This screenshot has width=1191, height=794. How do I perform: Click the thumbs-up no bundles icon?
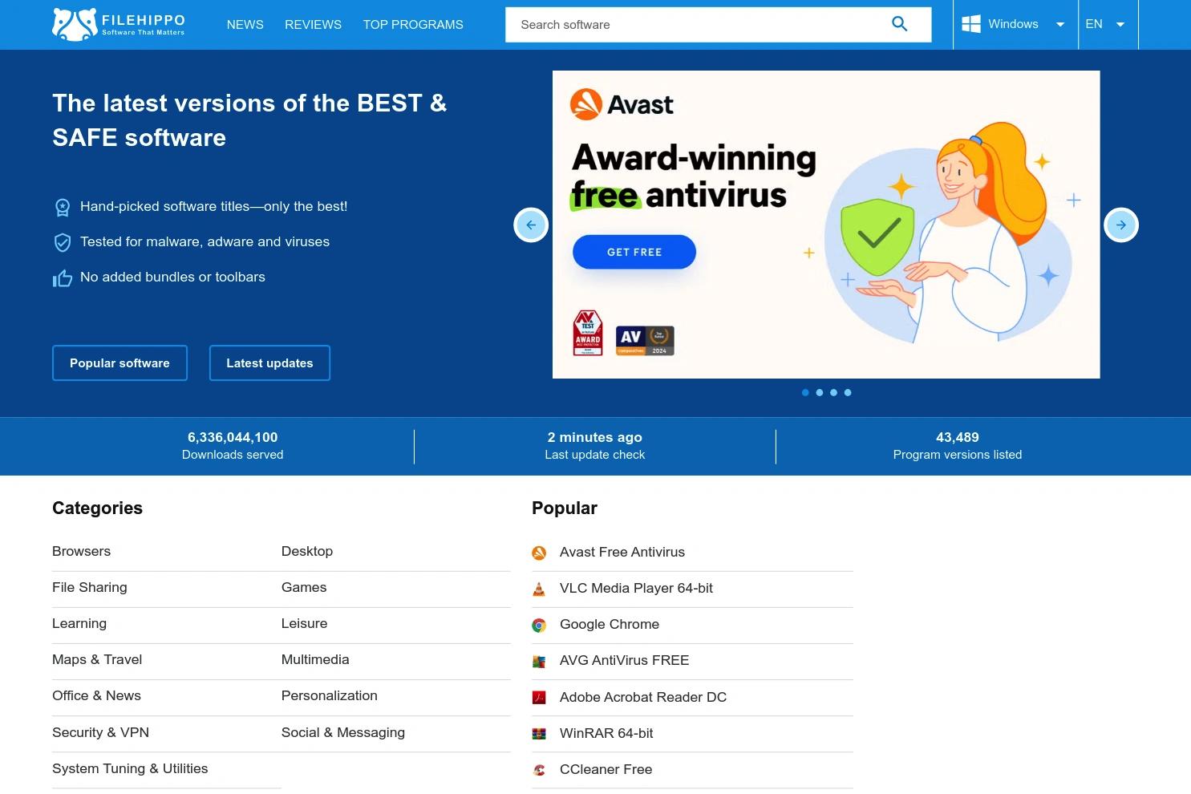(63, 278)
